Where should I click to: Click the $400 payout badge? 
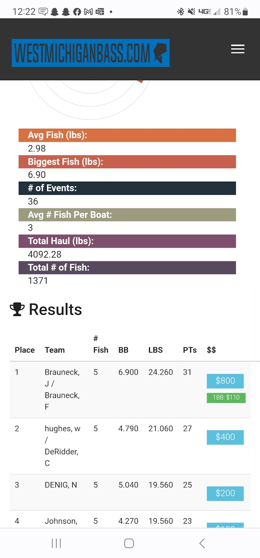pyautogui.click(x=225, y=437)
